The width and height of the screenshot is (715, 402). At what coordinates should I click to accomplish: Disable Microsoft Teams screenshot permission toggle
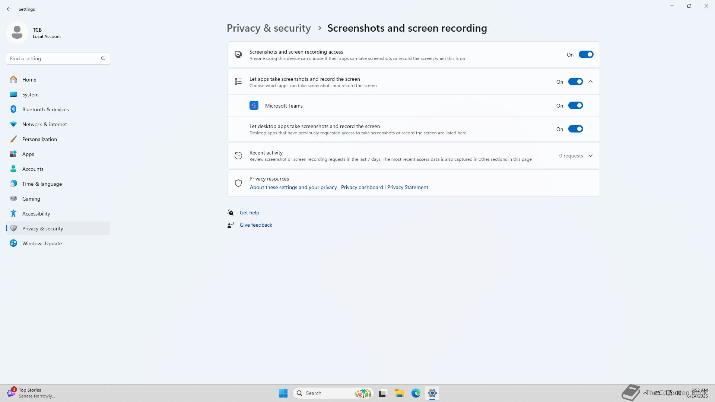pos(575,106)
